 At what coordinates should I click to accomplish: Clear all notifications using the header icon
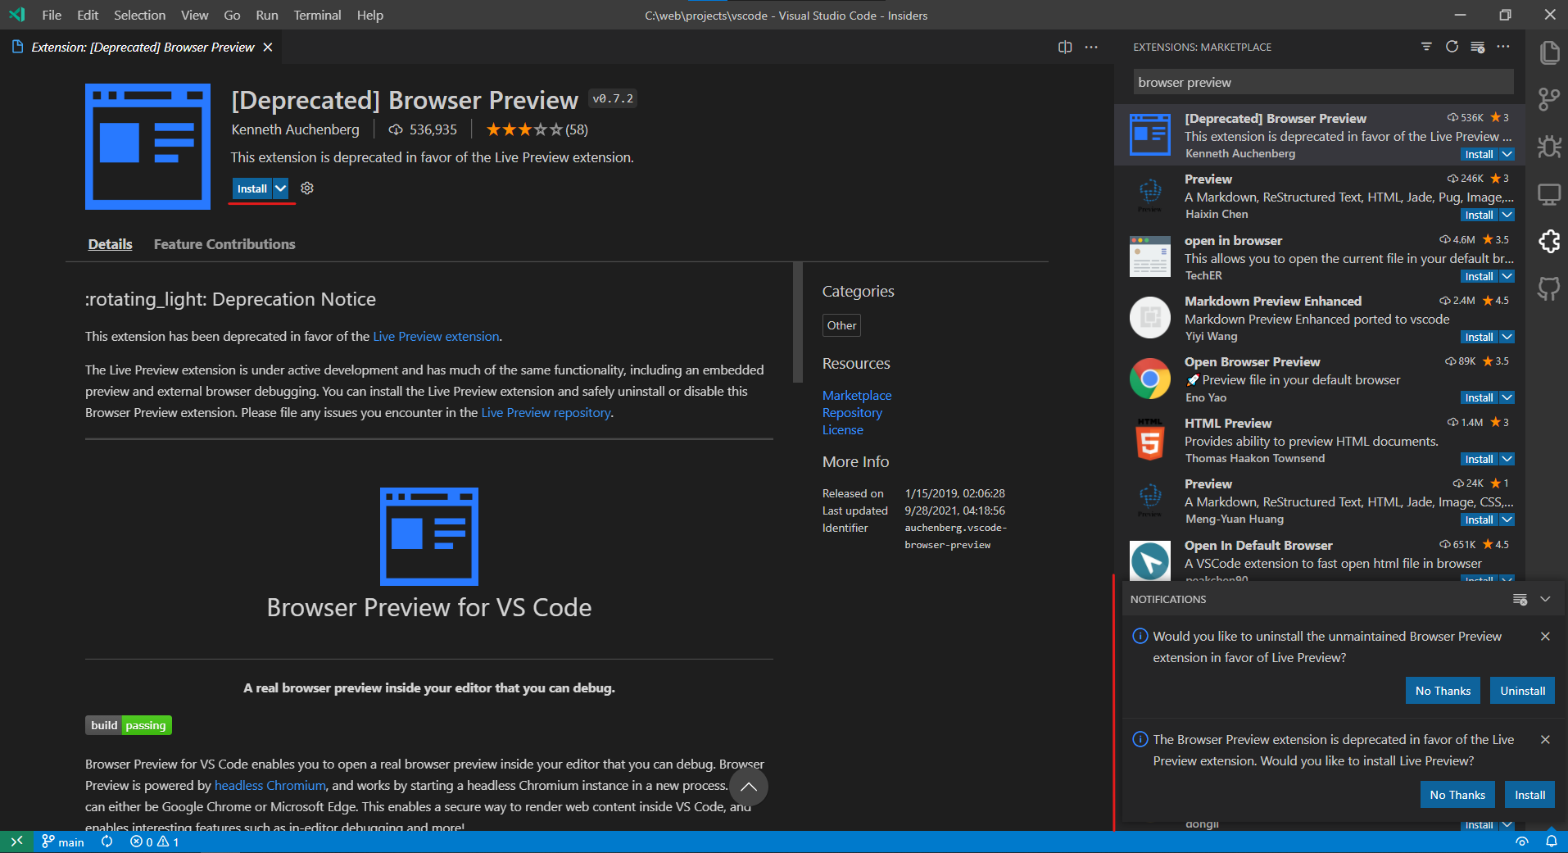pos(1520,599)
